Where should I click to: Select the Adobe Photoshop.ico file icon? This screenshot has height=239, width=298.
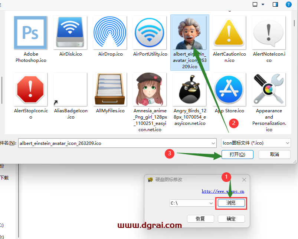pyautogui.click(x=30, y=33)
